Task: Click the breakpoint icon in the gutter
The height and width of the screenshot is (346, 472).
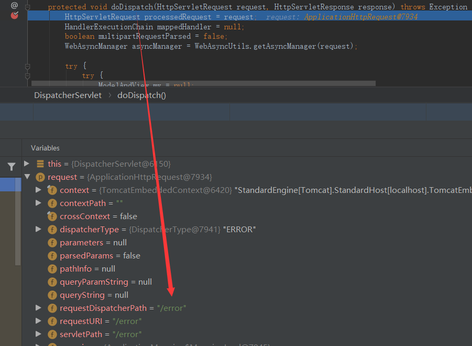Action: point(15,15)
